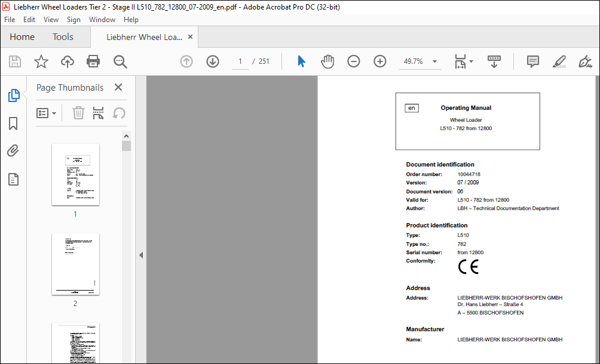Add a comment sticky note

point(532,61)
